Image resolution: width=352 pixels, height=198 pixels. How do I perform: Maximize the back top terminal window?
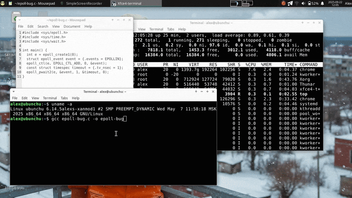314,23
